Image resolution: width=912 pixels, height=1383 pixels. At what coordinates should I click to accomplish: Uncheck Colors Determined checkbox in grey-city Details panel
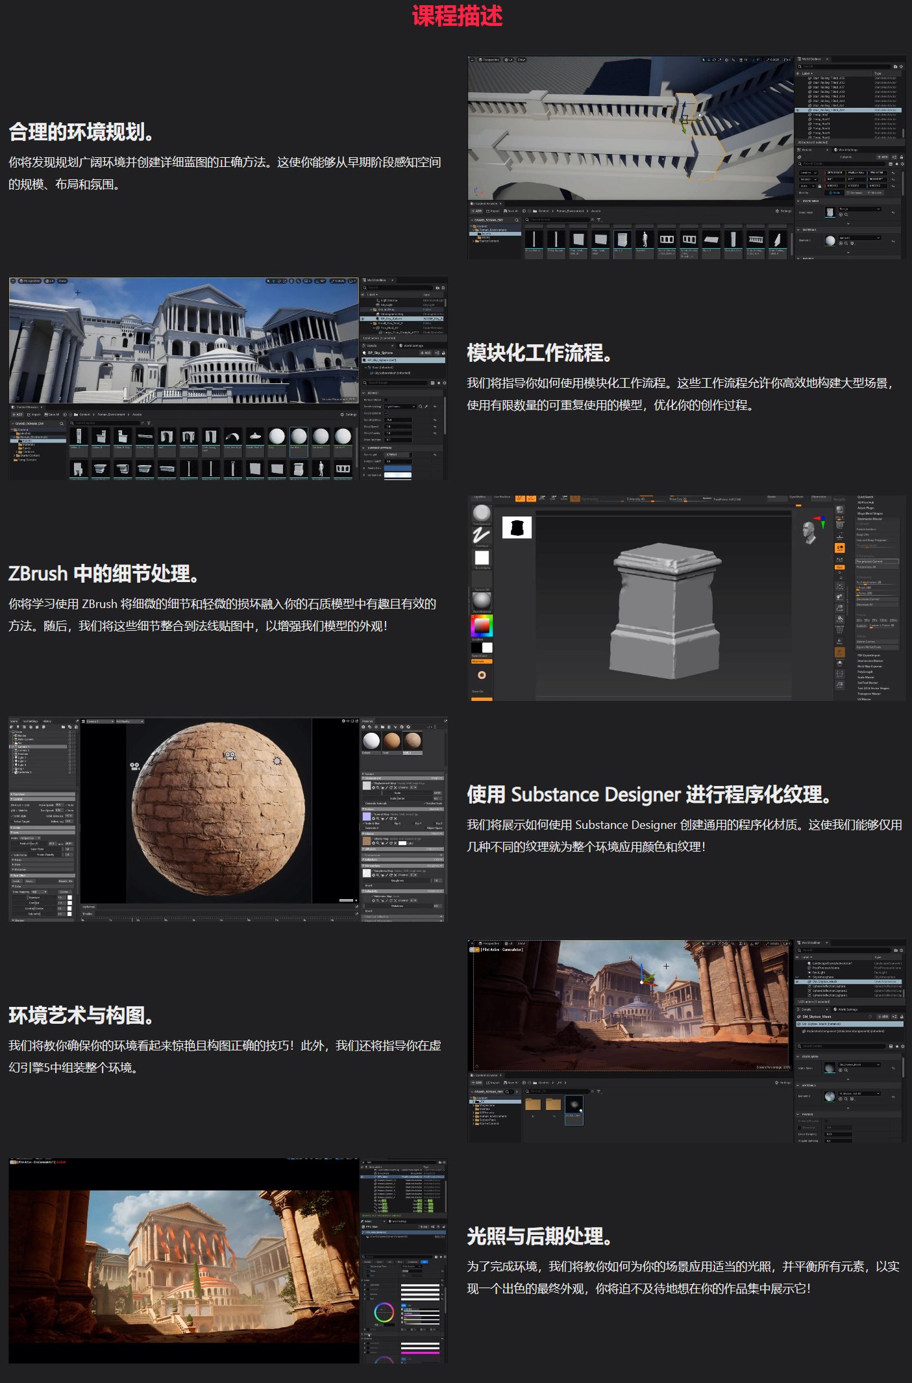[x=386, y=413]
